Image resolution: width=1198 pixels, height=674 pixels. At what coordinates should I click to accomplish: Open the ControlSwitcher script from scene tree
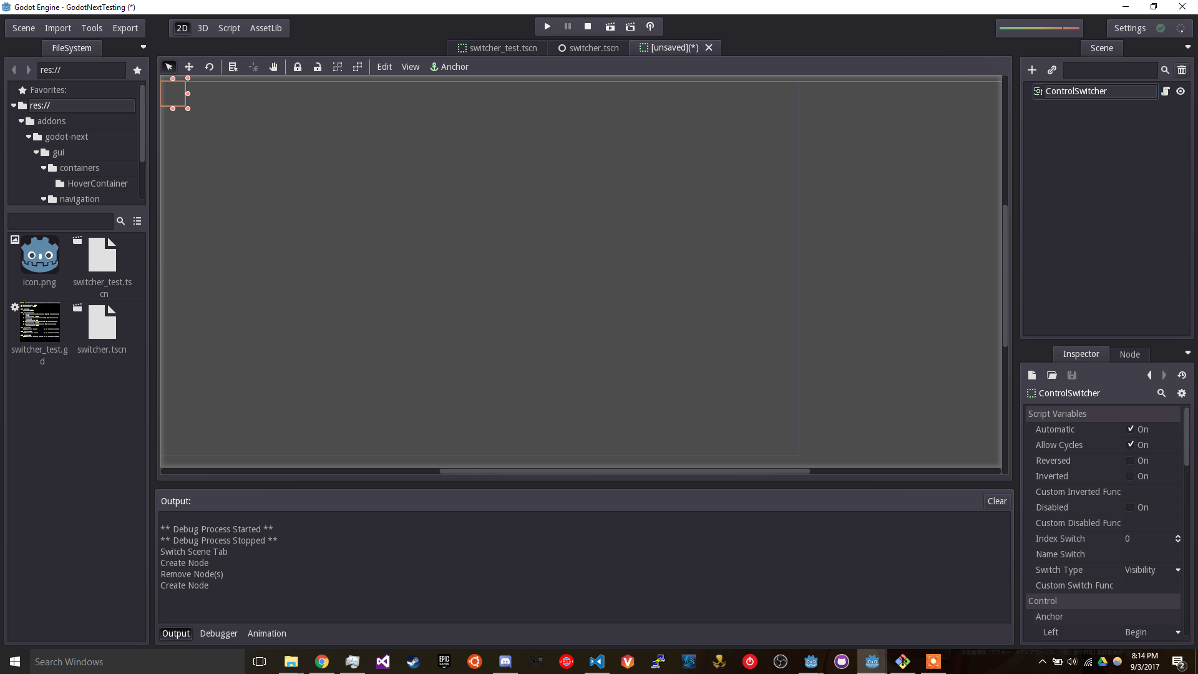click(1166, 91)
